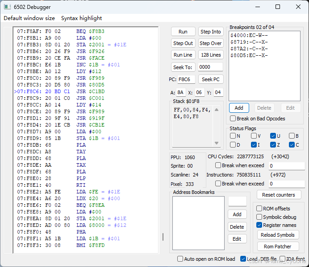This screenshot has width=309, height=267.
Task: Click the left margin beside line 07:F8C9
Action: [x=8, y=98]
